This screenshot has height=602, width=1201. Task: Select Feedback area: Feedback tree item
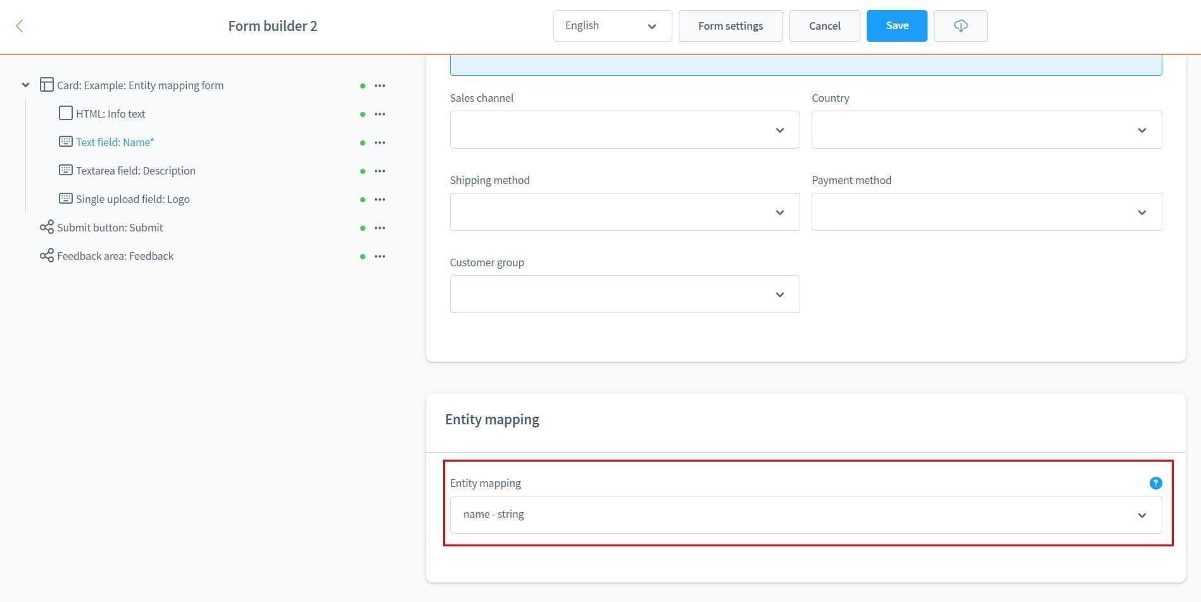(115, 257)
